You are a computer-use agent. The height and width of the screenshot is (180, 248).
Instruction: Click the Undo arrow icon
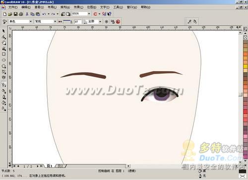pos(44,14)
